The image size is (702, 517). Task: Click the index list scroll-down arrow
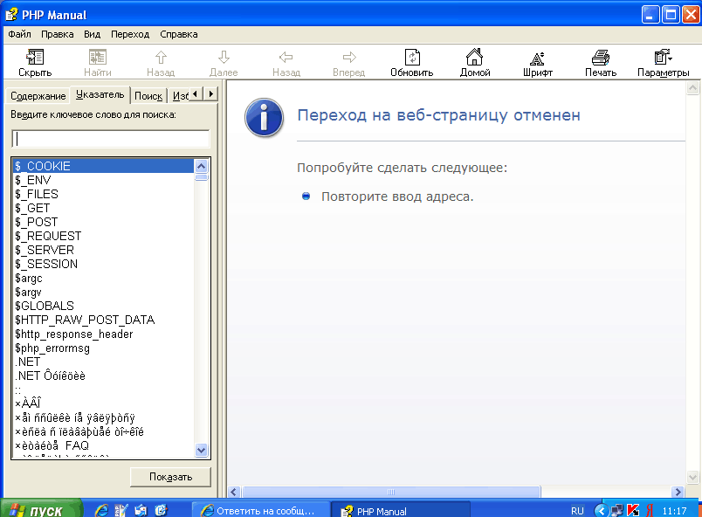(202, 450)
